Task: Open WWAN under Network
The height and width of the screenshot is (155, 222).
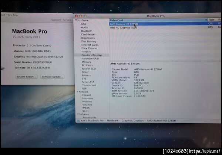Action: 86,108
